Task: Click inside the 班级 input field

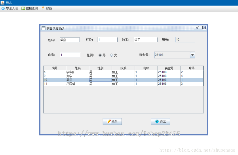Action: 107,39
